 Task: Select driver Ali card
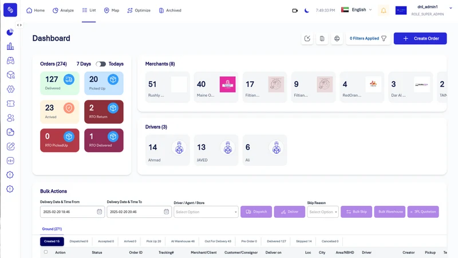point(264,150)
